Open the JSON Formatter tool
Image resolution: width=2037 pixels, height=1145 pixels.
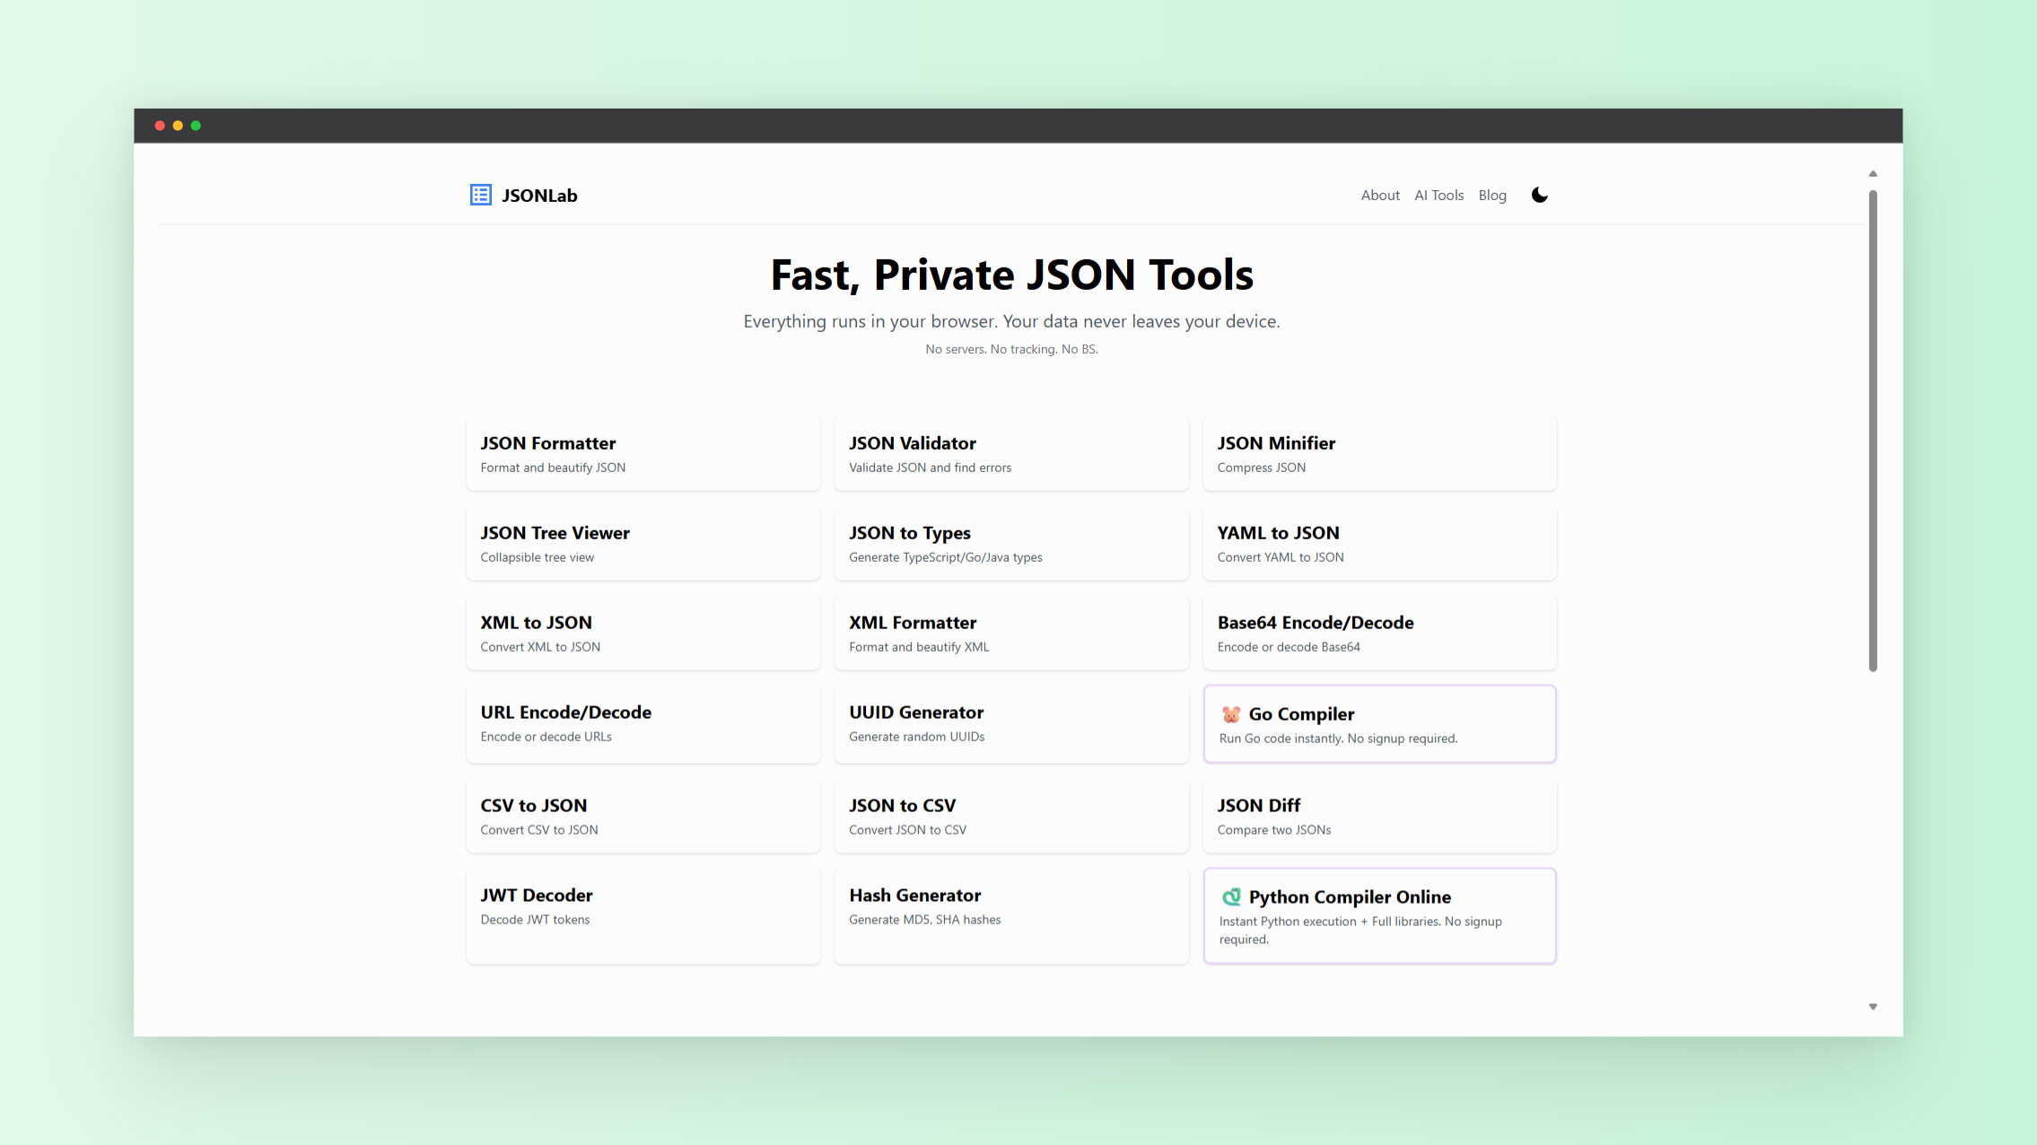pyautogui.click(x=643, y=452)
